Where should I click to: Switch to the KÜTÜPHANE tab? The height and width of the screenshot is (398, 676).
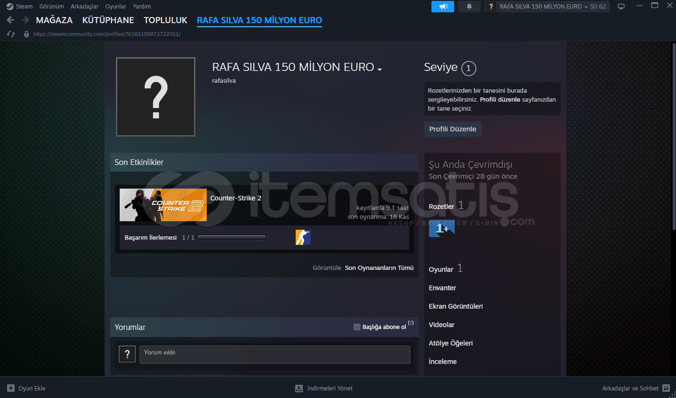(x=108, y=20)
